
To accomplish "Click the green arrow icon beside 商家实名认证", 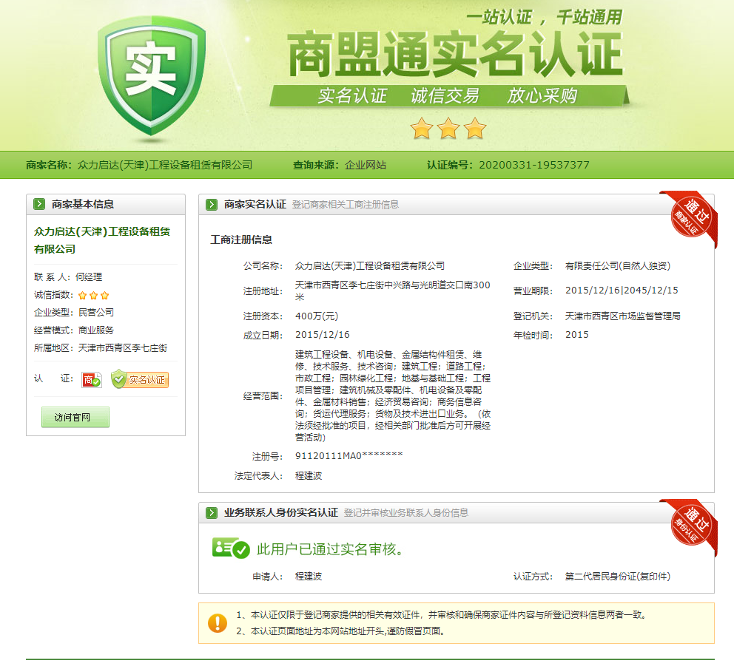I will pyautogui.click(x=212, y=205).
